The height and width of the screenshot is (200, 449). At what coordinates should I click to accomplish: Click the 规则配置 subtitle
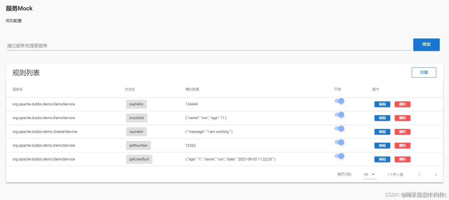14,21
